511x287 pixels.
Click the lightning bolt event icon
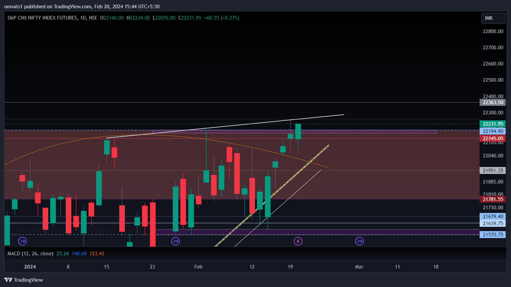[x=298, y=241]
